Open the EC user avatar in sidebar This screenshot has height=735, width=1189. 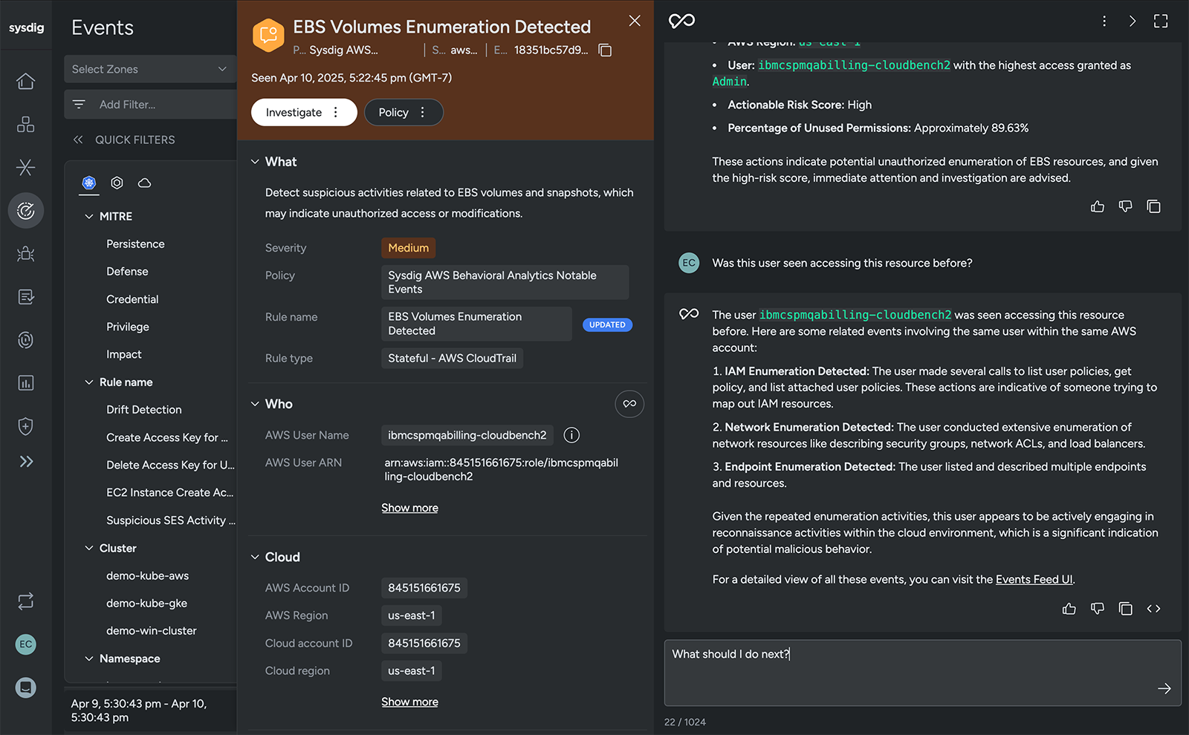[x=26, y=644]
